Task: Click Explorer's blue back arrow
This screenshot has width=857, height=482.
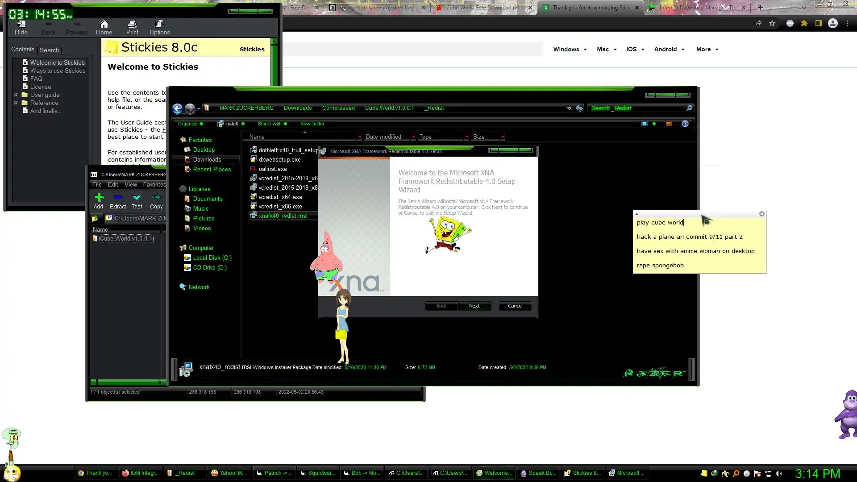Action: coord(178,108)
